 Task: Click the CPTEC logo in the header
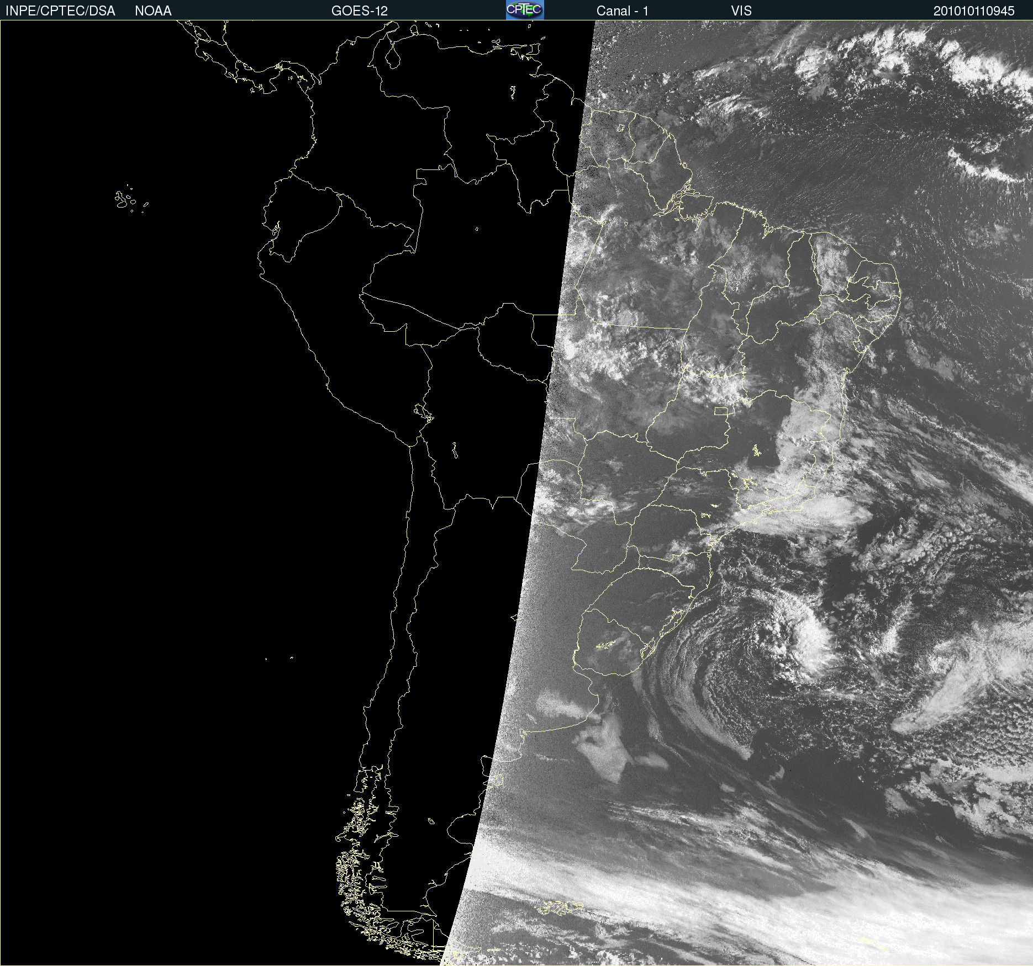tap(525, 10)
